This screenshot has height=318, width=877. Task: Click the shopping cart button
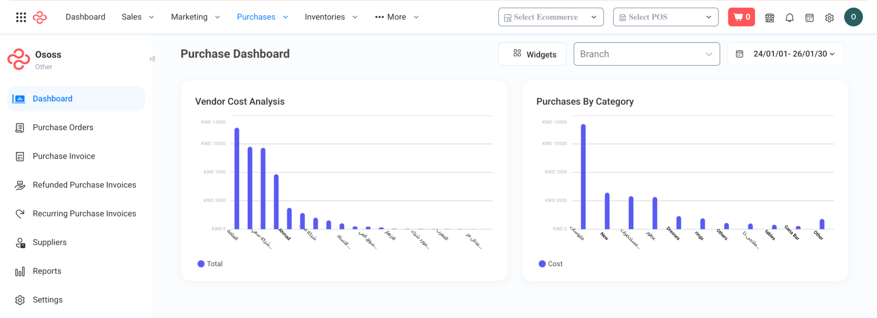741,17
